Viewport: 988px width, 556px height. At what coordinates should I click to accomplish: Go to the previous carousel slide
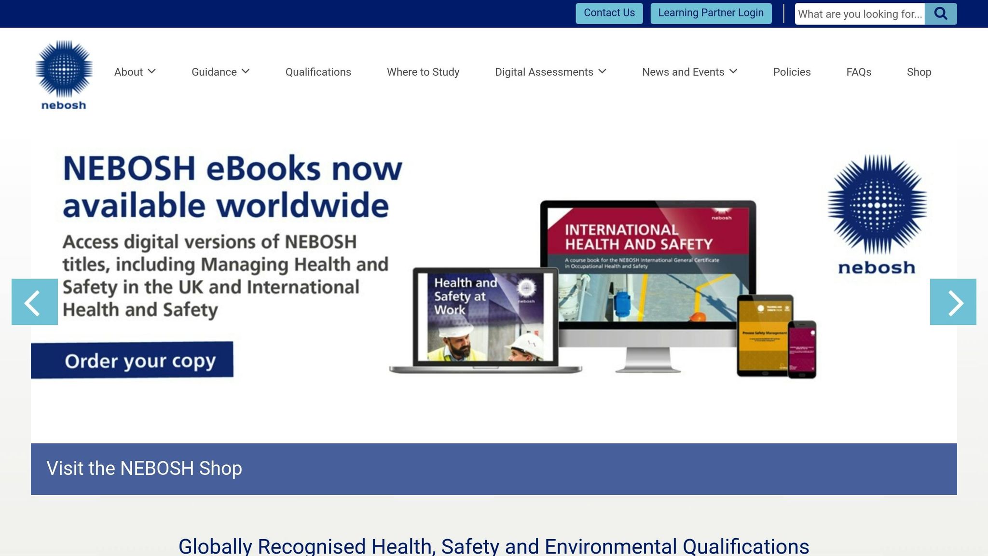click(35, 302)
